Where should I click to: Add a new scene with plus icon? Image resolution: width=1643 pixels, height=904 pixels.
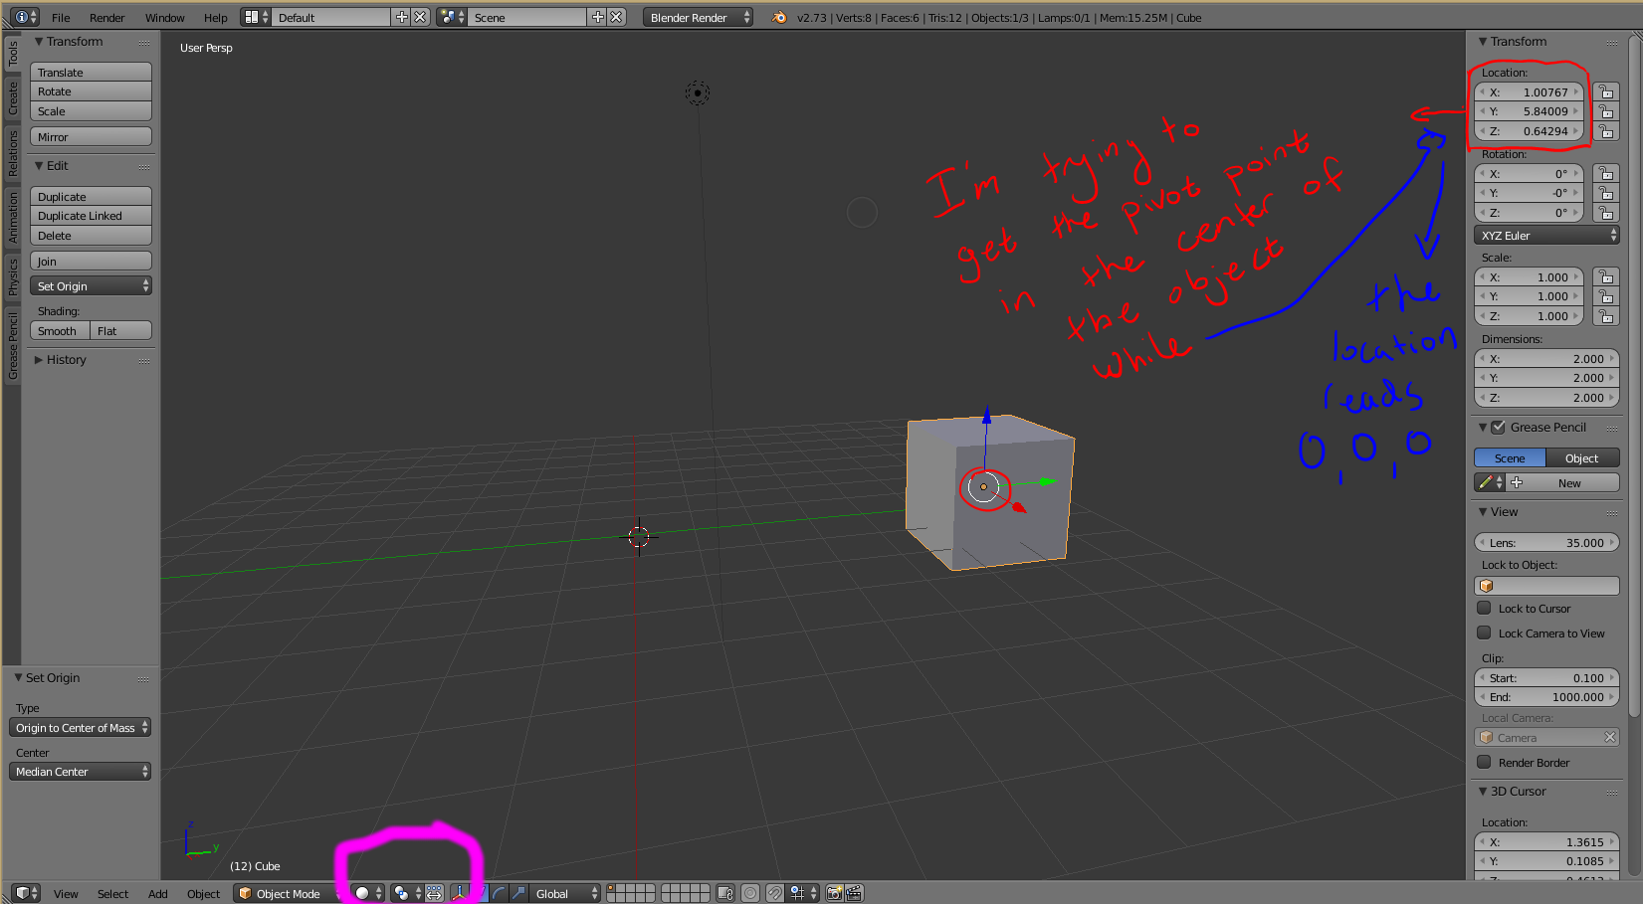tap(597, 17)
